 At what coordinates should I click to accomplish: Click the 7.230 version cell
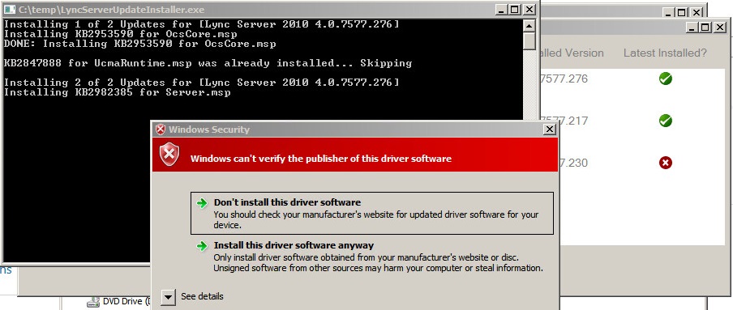573,163
